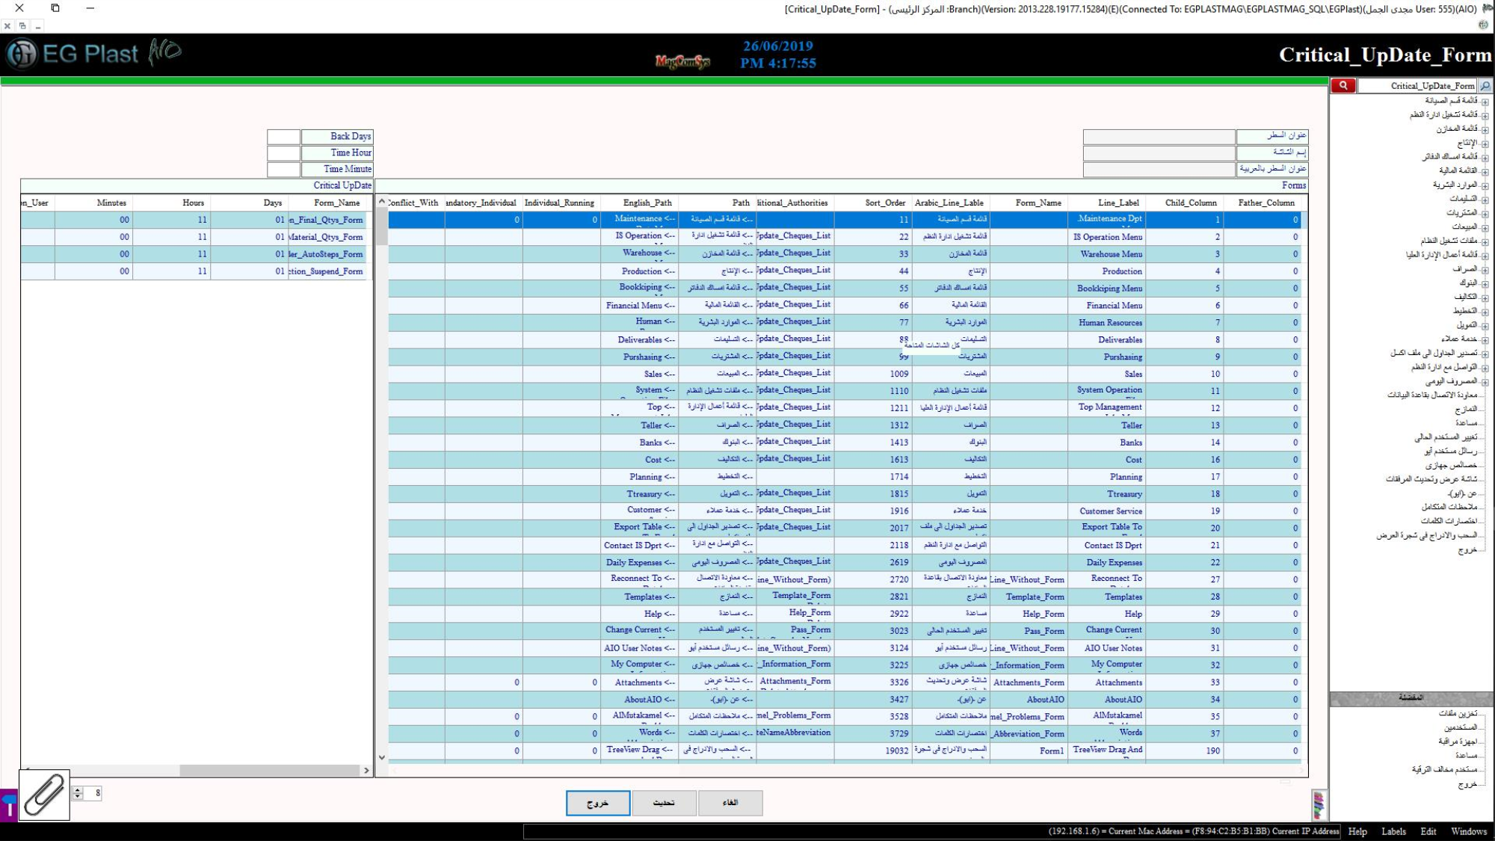The width and height of the screenshot is (1495, 841).
Task: Expand the البنوك tree node
Action: coord(1485,284)
